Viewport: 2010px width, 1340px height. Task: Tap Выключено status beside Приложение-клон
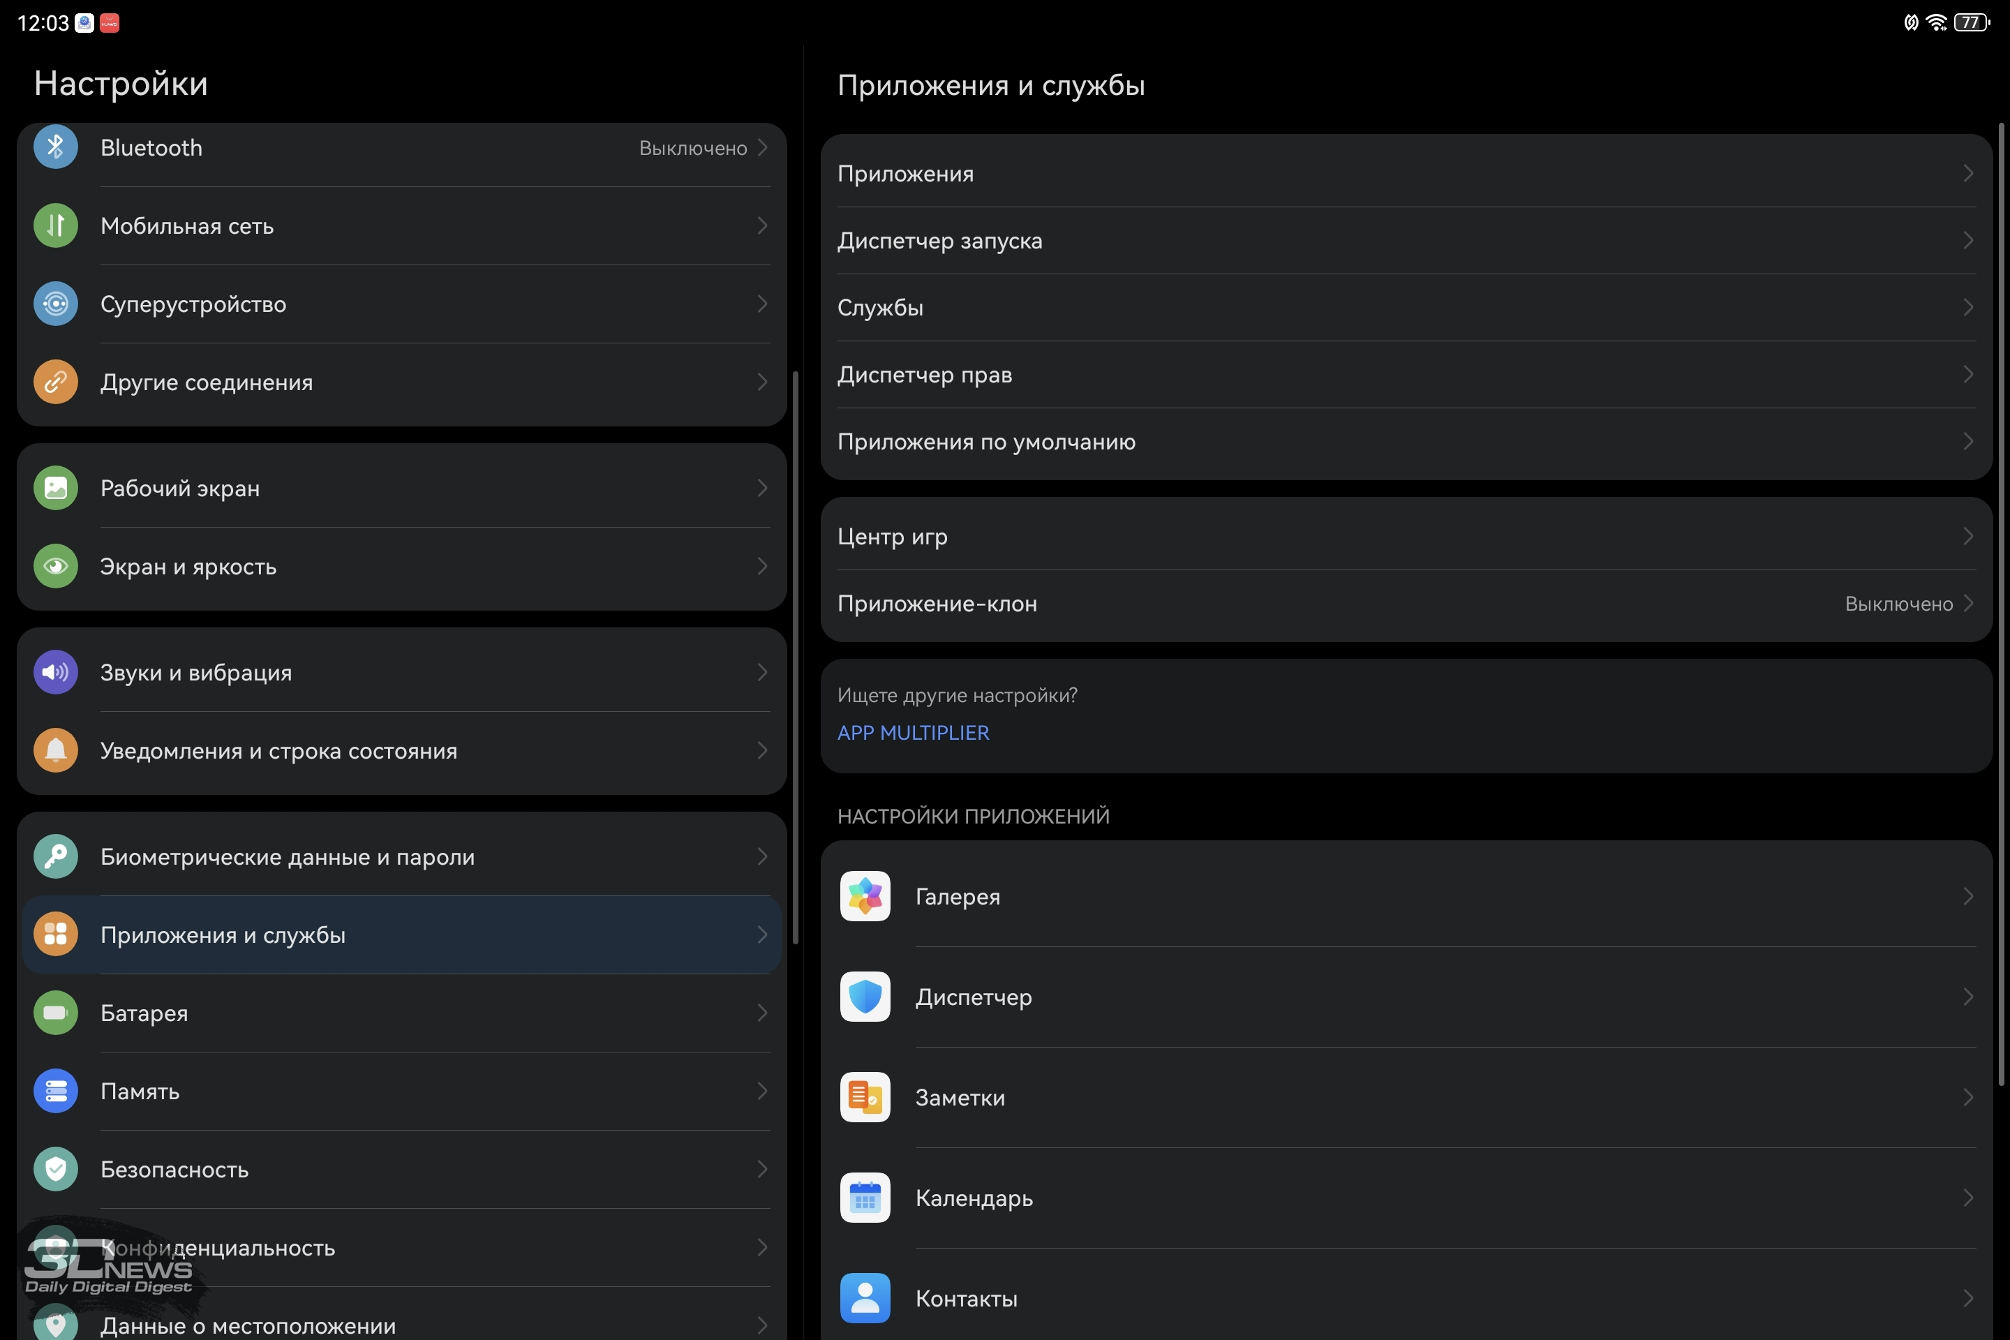coord(1899,603)
